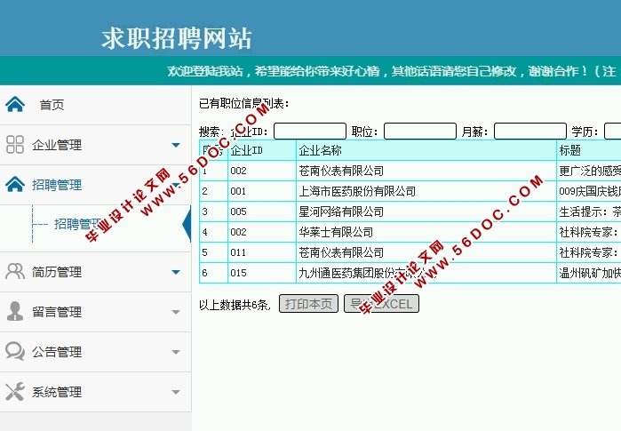
Task: Click the 企业ID column header
Action: pyautogui.click(x=262, y=150)
